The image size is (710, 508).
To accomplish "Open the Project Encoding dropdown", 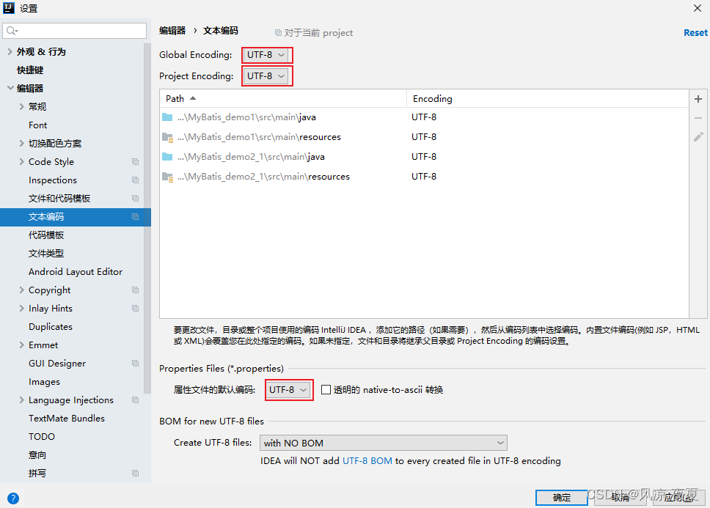I will coord(266,76).
